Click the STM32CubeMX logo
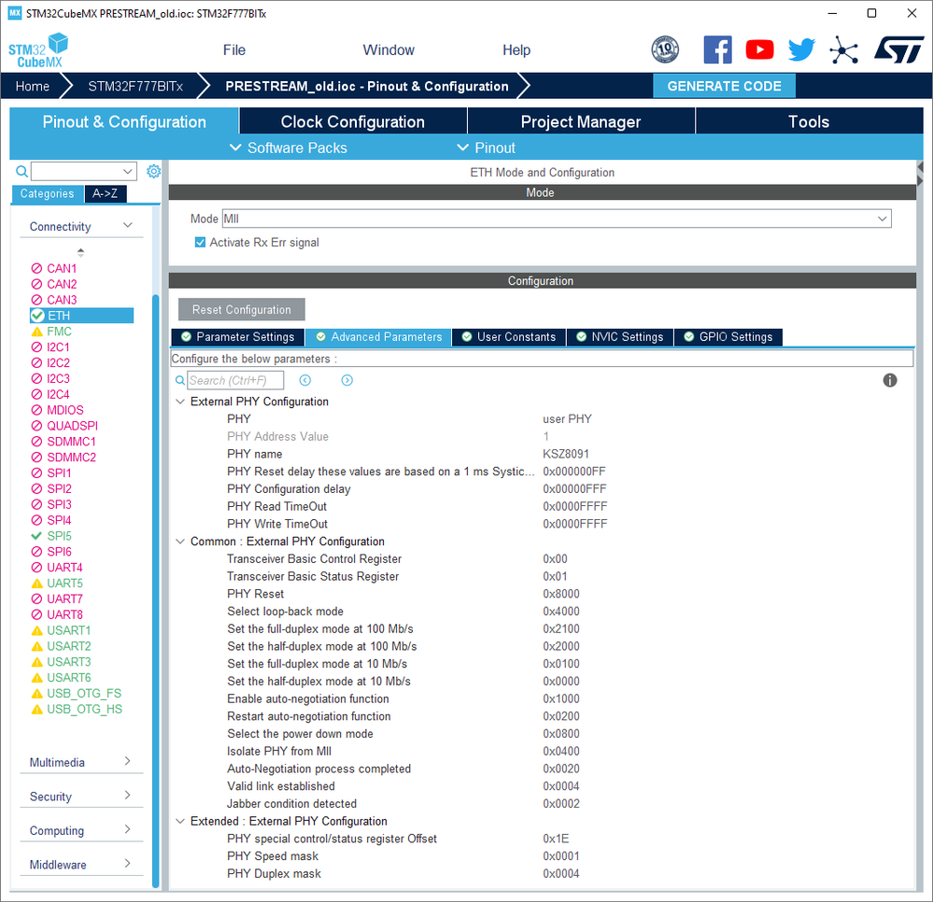Viewport: 933px width, 902px height. (x=38, y=50)
